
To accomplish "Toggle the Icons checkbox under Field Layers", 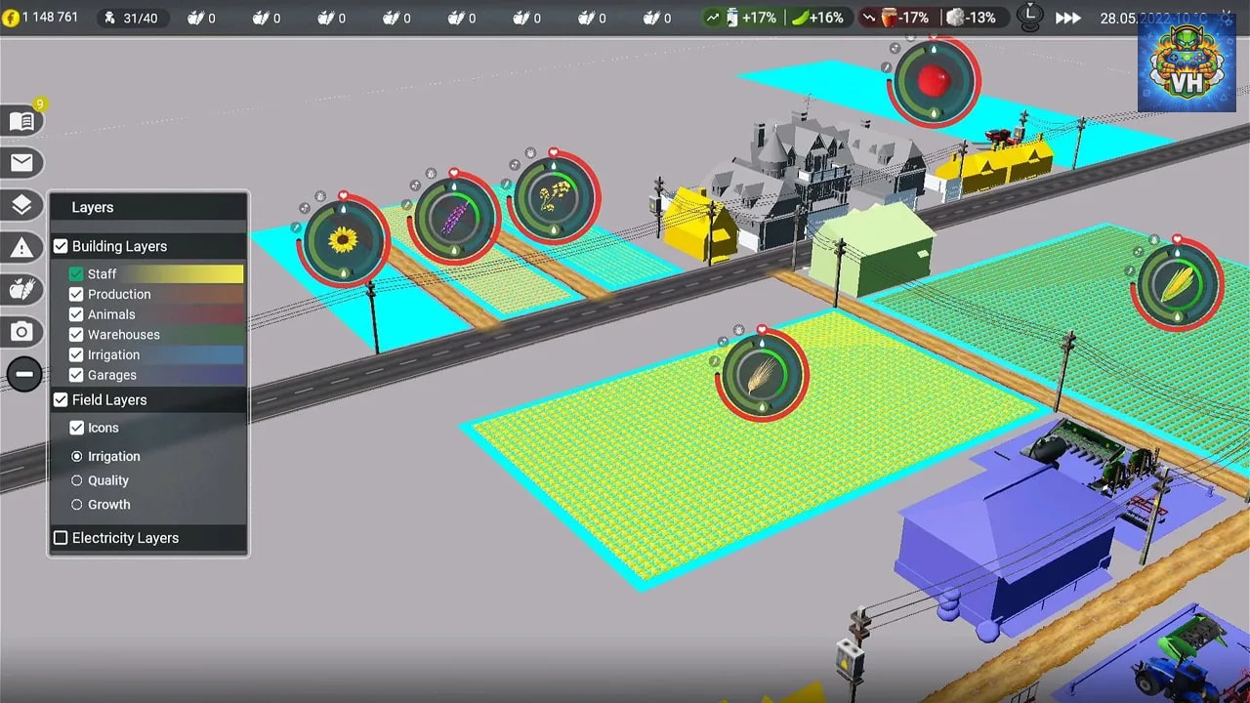I will point(76,428).
